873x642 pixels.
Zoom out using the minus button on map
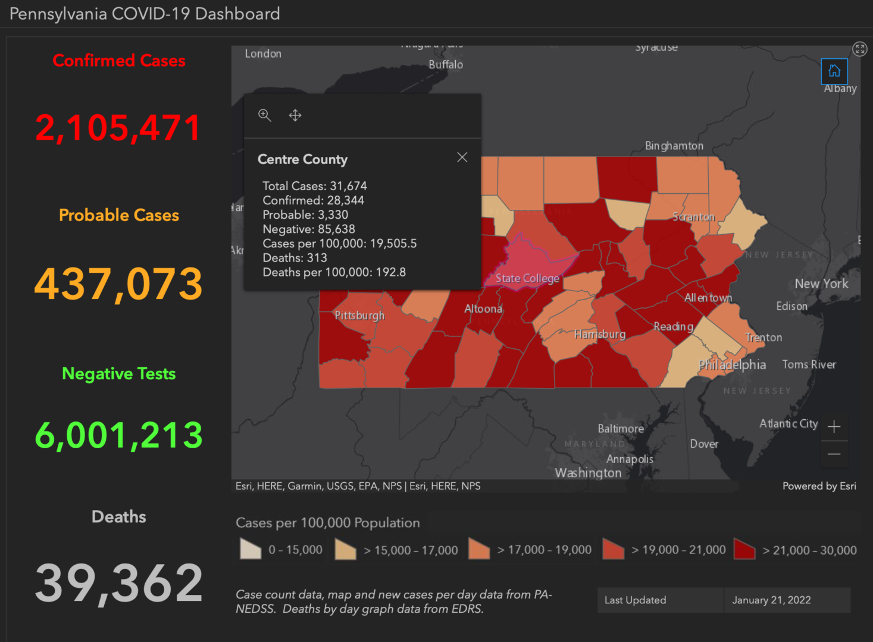coord(834,454)
